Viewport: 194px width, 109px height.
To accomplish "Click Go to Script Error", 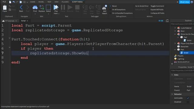I will click(x=142, y=6).
